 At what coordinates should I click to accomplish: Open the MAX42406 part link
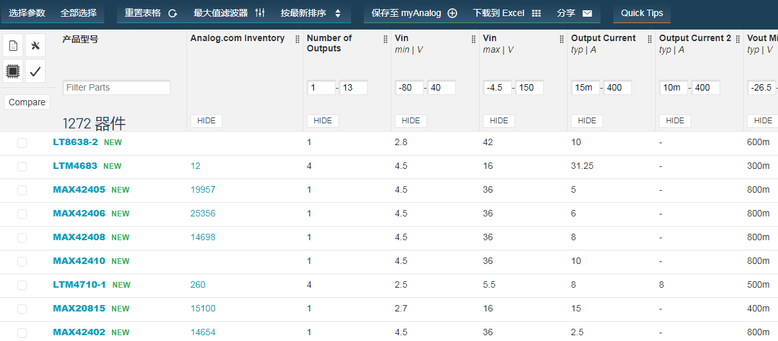(x=79, y=213)
